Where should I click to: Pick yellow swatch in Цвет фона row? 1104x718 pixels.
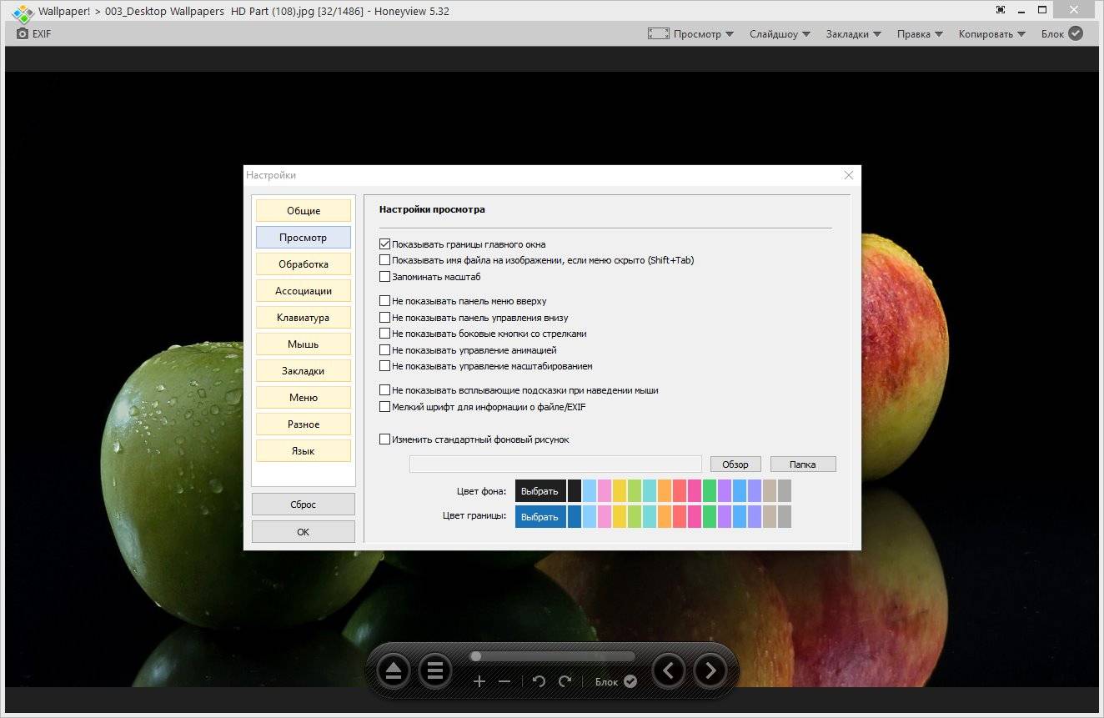(620, 491)
